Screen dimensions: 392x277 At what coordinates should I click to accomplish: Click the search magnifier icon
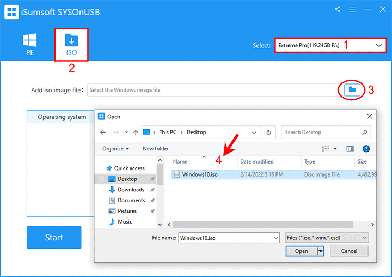[364, 133]
